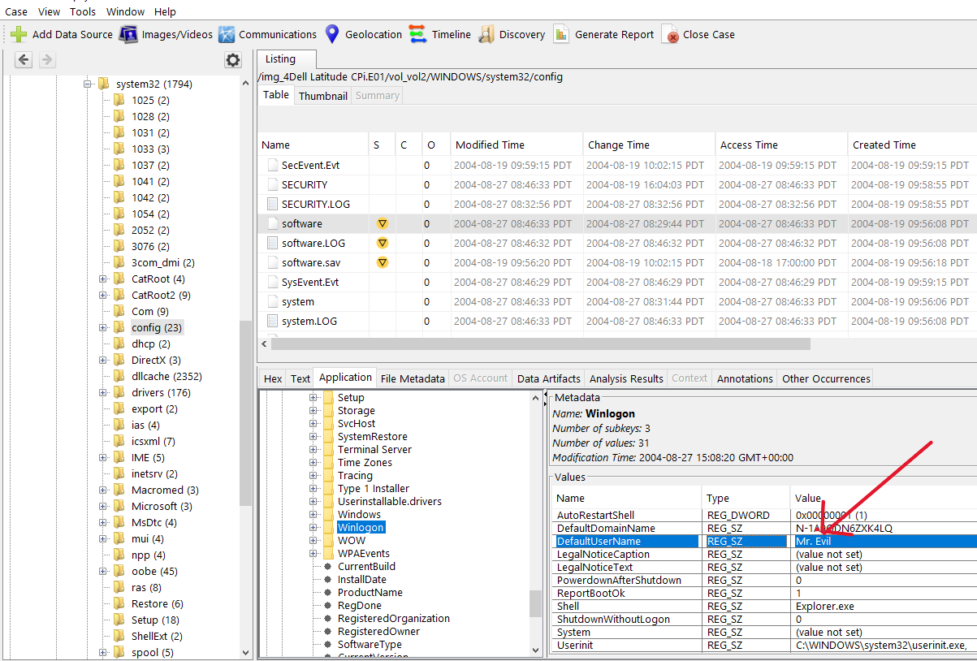Viewport: 977px width, 661px height.
Task: Click the Add Data Source plus icon
Action: (19, 34)
